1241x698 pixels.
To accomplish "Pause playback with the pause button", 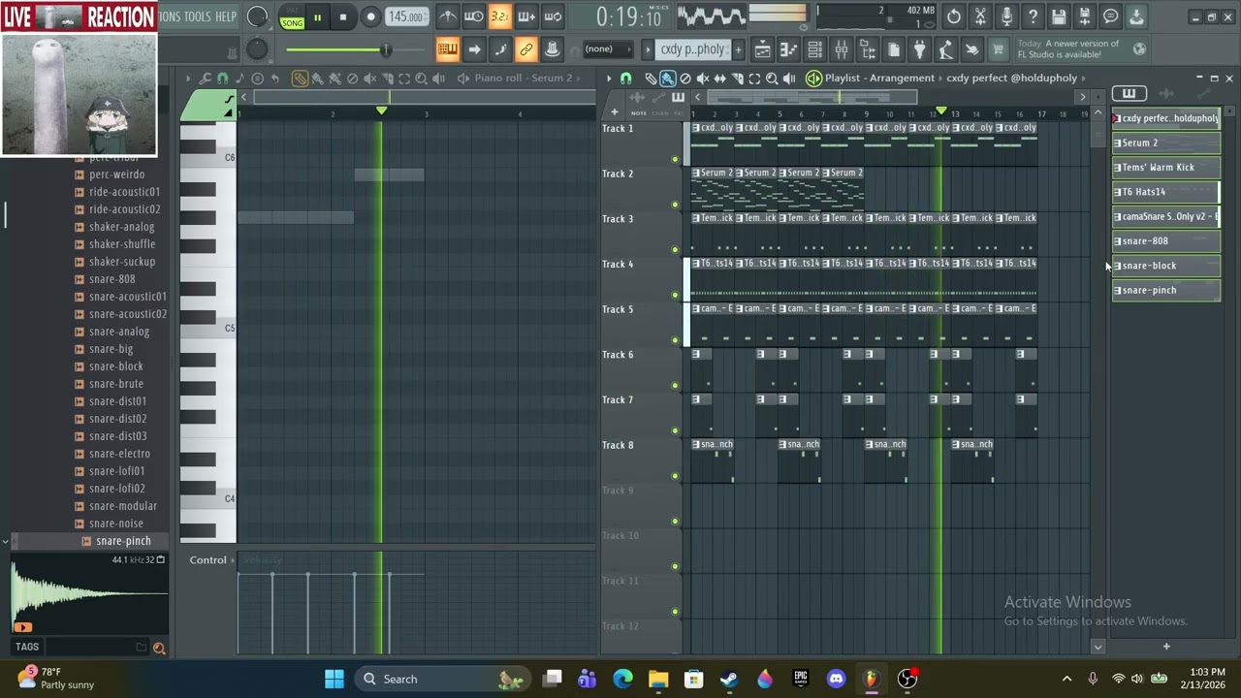I will 317,17.
